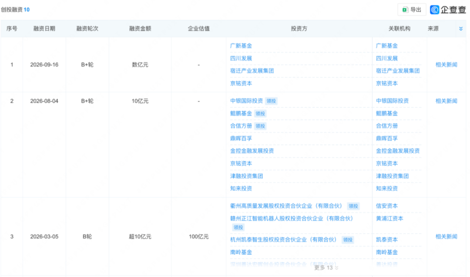Open 广新基金 in 关联机构 column
This screenshot has width=470, height=277.
click(387, 46)
